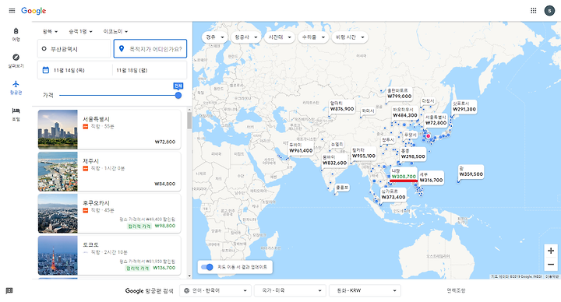Open the account profile avatar
Image resolution: width=561 pixels, height=302 pixels.
pos(549,11)
